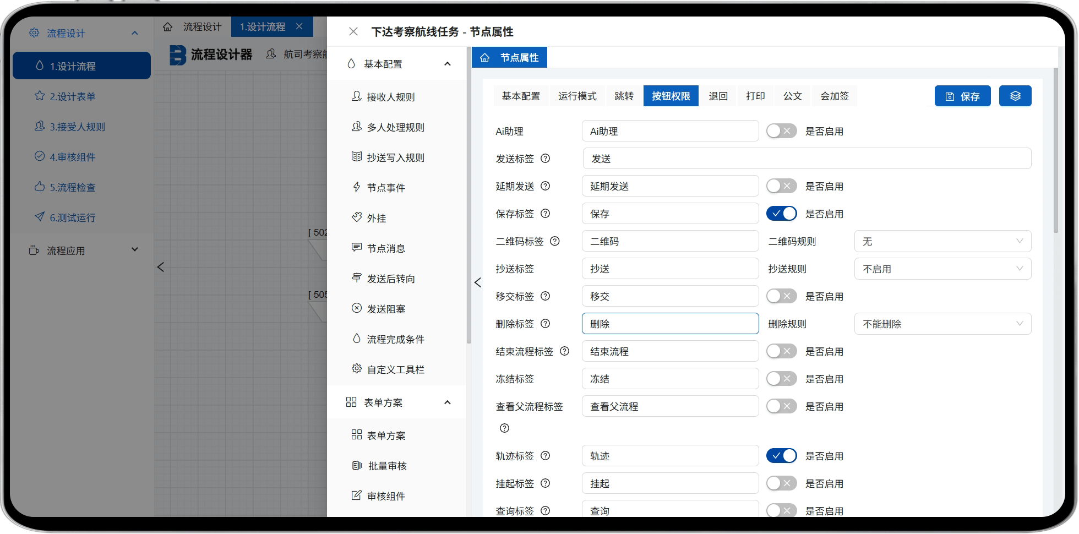This screenshot has height=534, width=1079.
Task: Click the vertical scrollbar of the properties panel
Action: point(1055,150)
